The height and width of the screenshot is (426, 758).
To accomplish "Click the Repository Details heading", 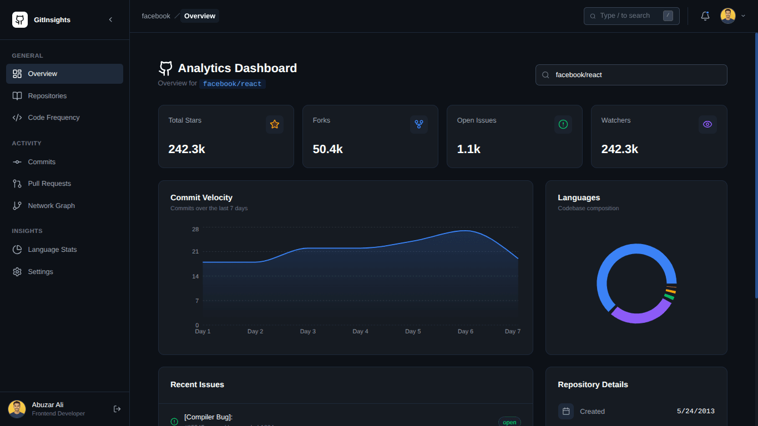I will point(593,384).
